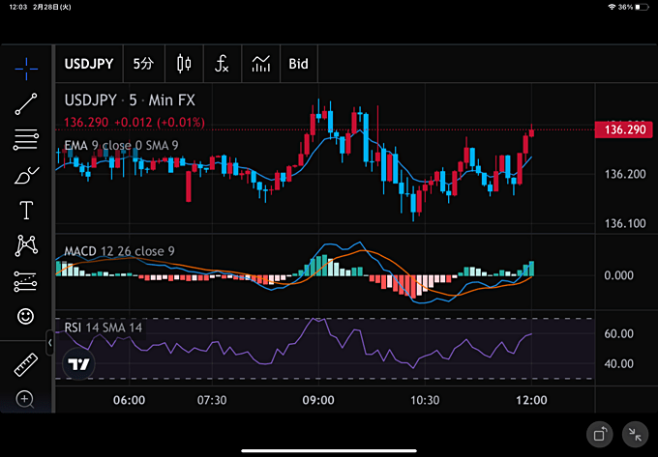This screenshot has height=457, width=658.
Task: Click the 40.00 RSI axis label
Action: 618,363
